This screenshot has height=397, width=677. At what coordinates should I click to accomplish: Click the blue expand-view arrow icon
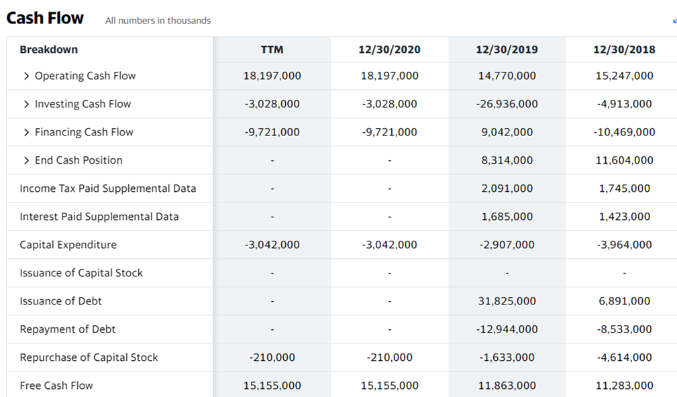(x=674, y=21)
